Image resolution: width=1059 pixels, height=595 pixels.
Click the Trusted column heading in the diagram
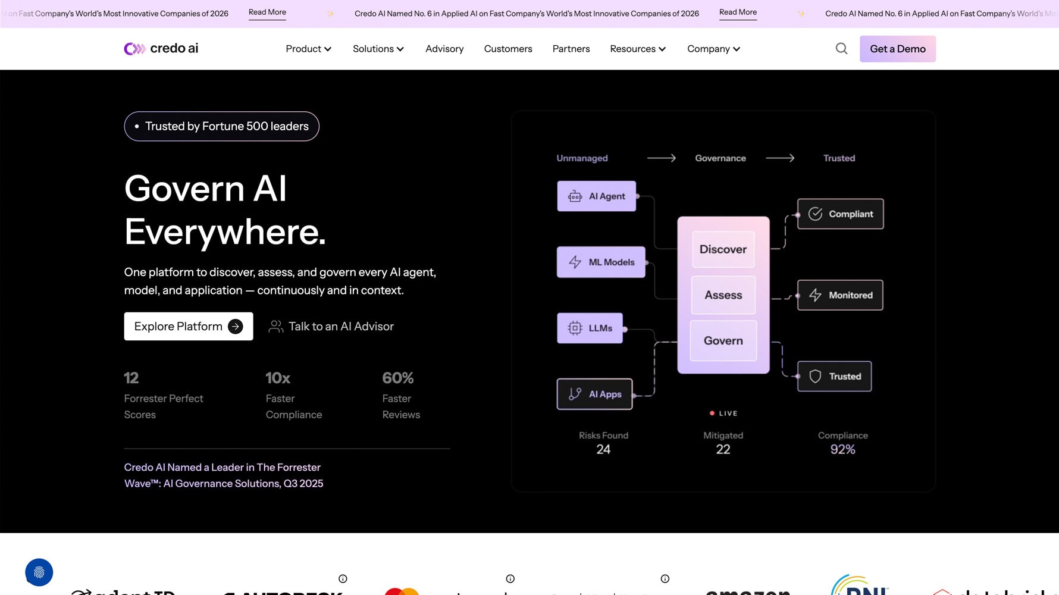[839, 158]
